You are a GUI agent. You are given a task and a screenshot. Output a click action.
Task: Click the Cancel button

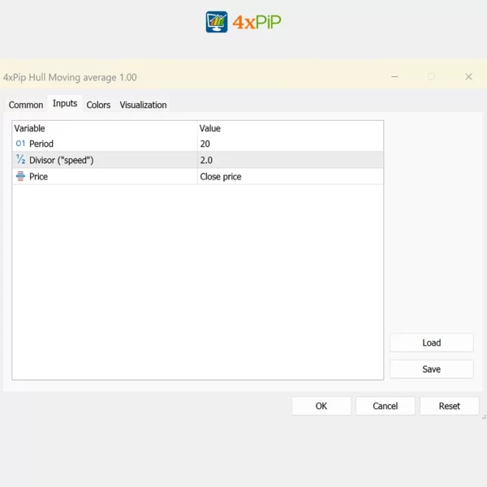386,406
